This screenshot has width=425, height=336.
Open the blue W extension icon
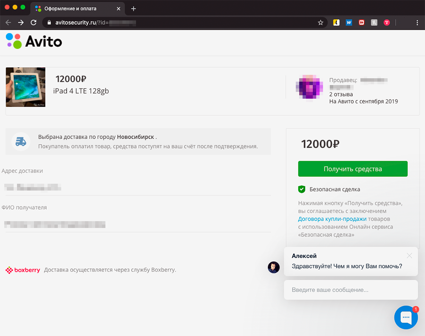point(349,23)
